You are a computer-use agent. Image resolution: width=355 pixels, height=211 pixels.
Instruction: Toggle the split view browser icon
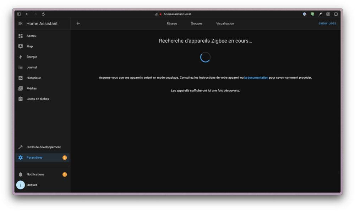coord(336,14)
